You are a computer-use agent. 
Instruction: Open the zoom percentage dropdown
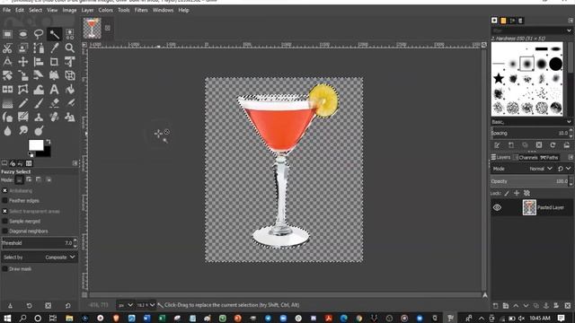tap(146, 305)
